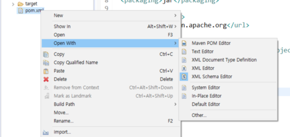Open with In-Place Editor
Screen dimensions: 290x137
coord(228,96)
